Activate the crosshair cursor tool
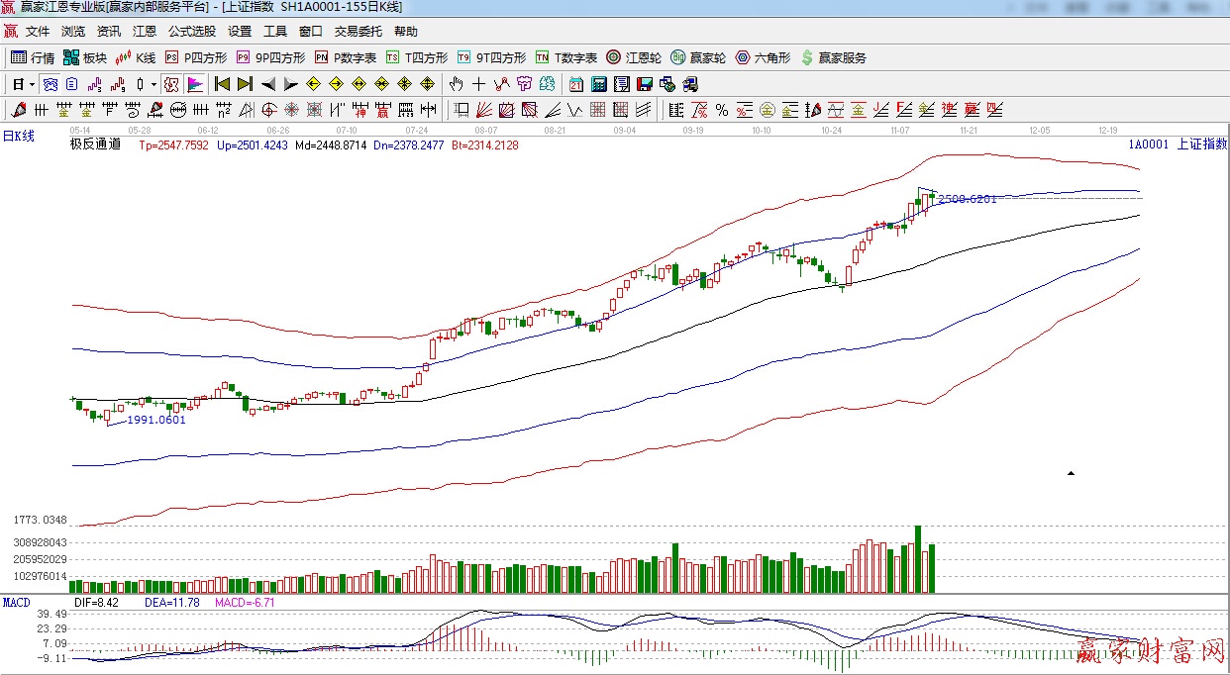Viewport: 1230px width, 675px height. point(479,84)
